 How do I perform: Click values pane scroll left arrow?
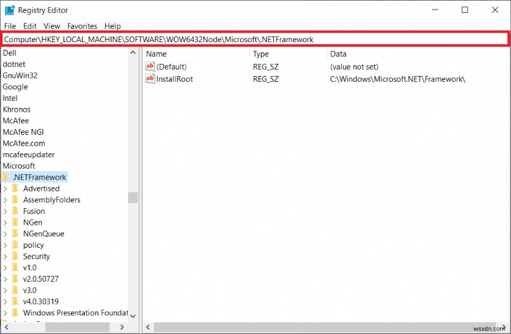click(x=148, y=327)
